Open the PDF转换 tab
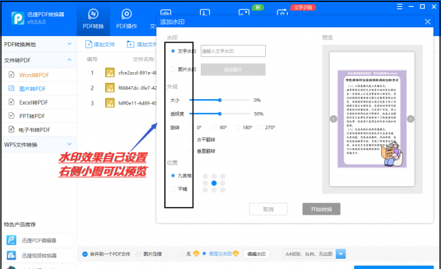441x269 pixels. [x=93, y=19]
